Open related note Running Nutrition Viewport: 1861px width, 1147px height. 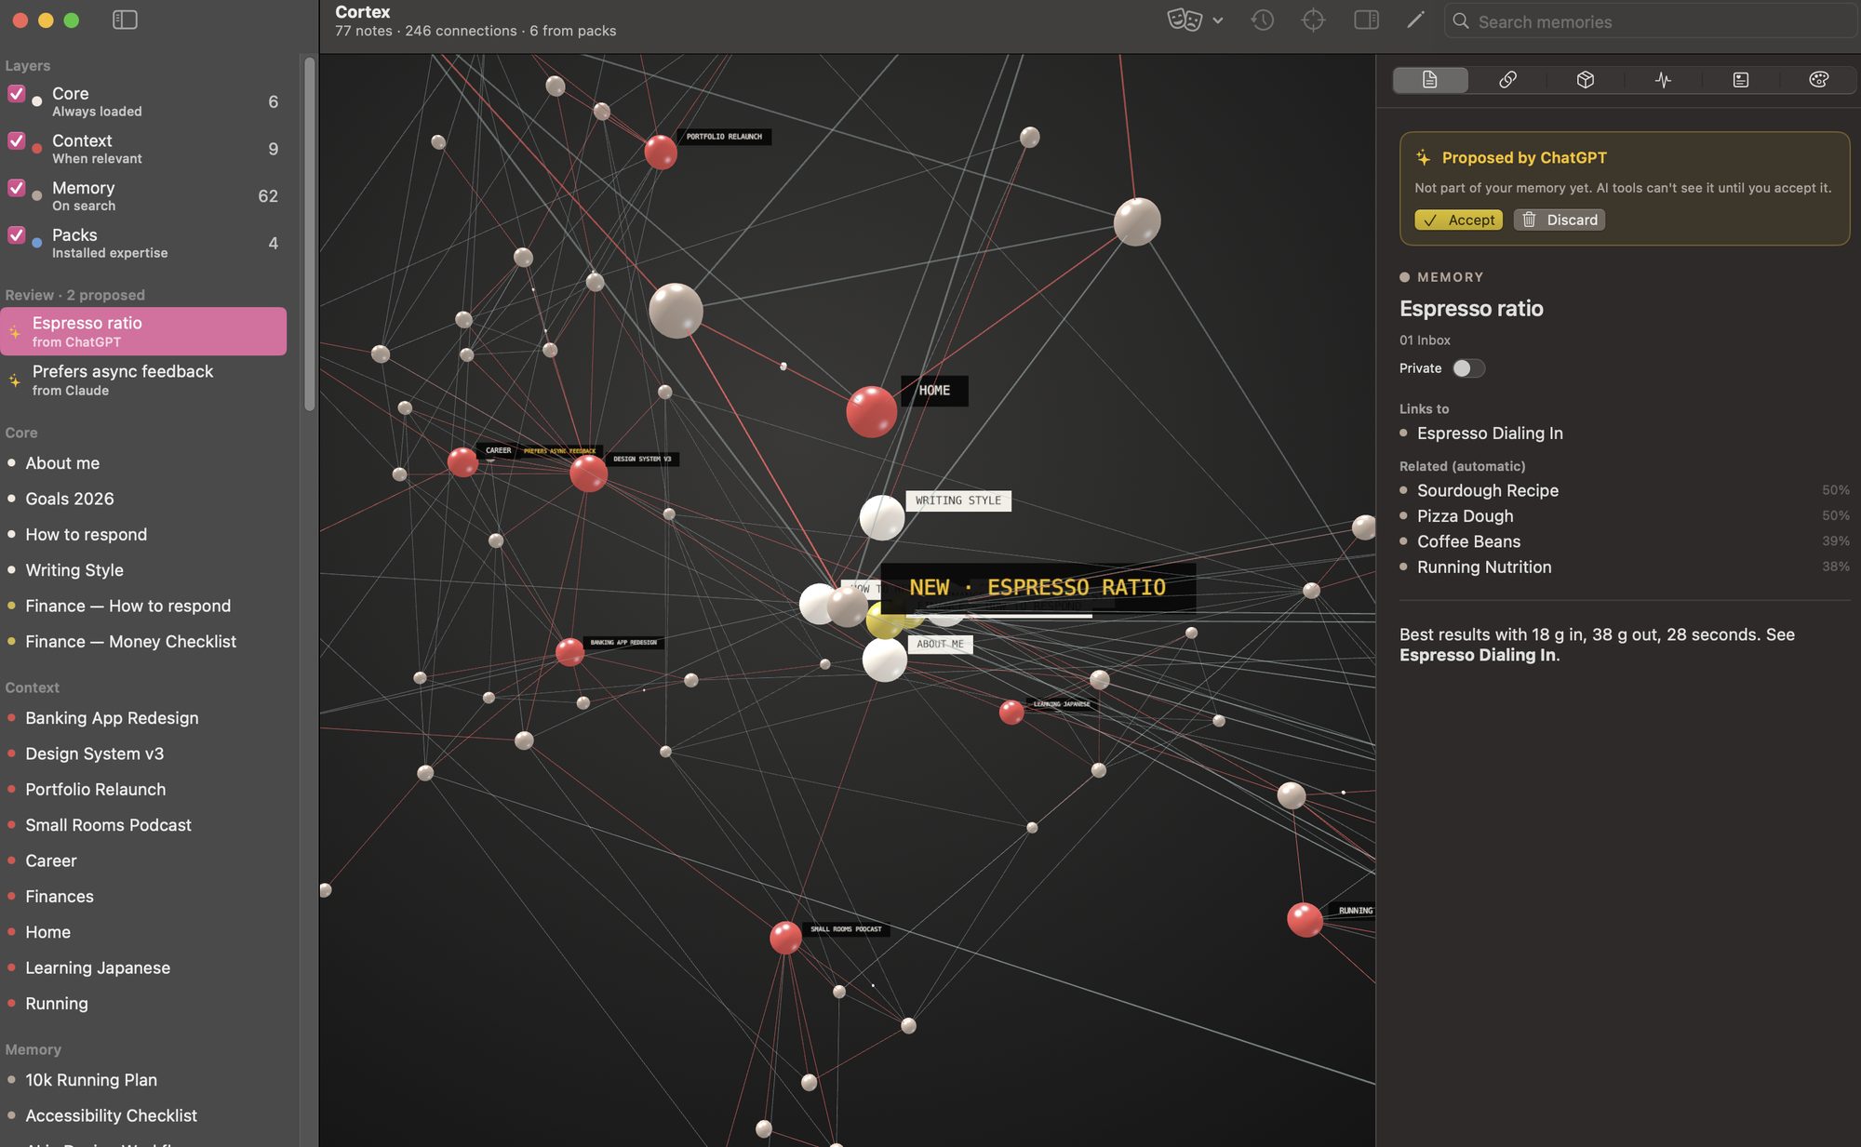point(1483,567)
